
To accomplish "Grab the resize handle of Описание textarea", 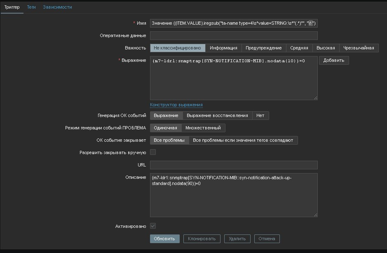I will [x=315, y=215].
